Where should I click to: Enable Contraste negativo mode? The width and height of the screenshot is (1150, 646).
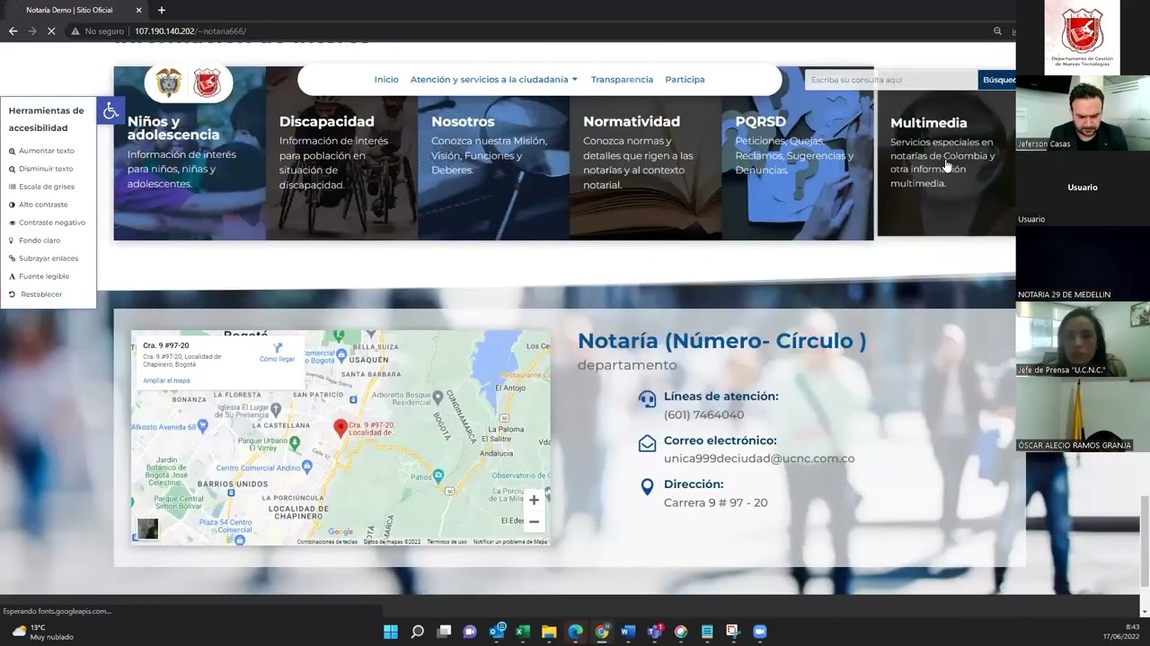pos(47,223)
